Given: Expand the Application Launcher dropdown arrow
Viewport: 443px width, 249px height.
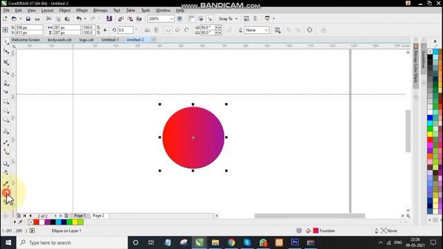Looking at the screenshot, I should pyautogui.click(x=274, y=19).
